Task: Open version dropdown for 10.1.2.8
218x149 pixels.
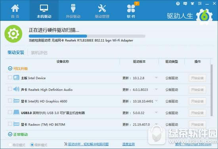Action: pos(156,77)
